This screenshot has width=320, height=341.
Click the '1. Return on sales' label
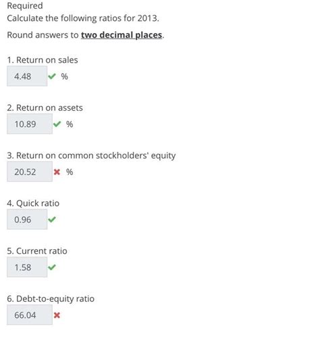pos(43,60)
